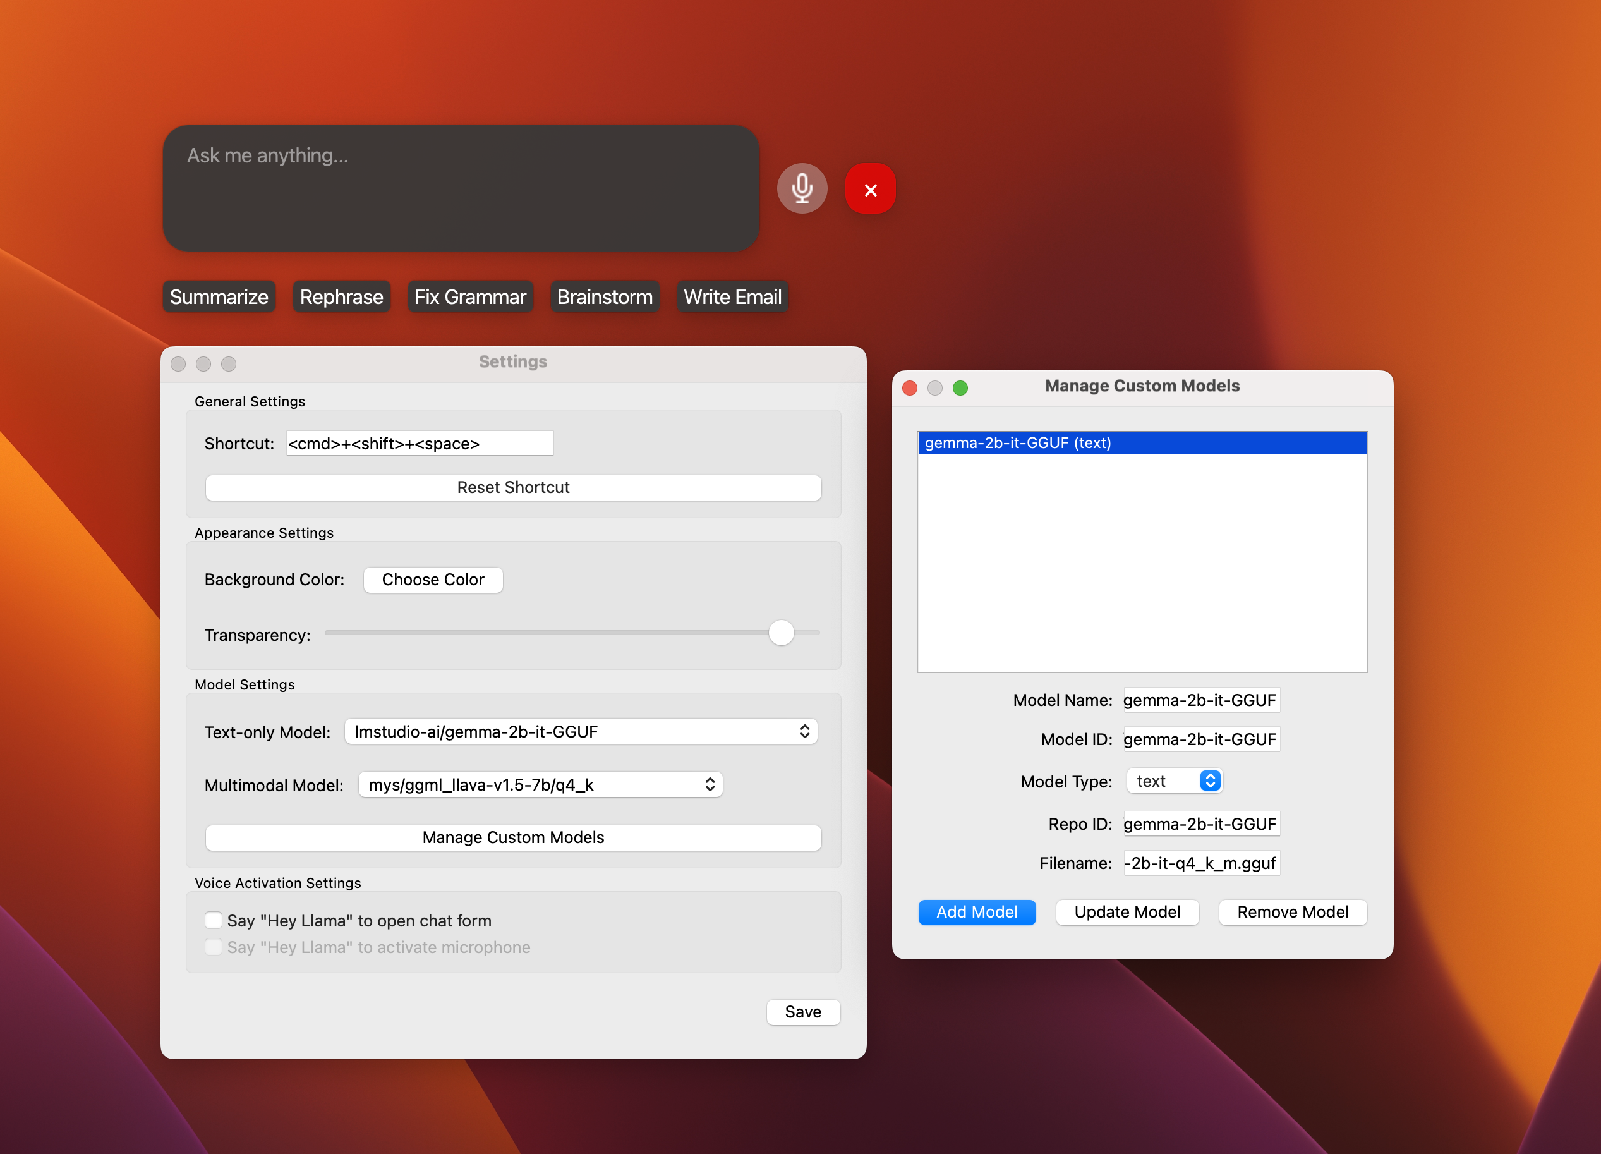
Task: Update the selected model
Action: pyautogui.click(x=1127, y=912)
